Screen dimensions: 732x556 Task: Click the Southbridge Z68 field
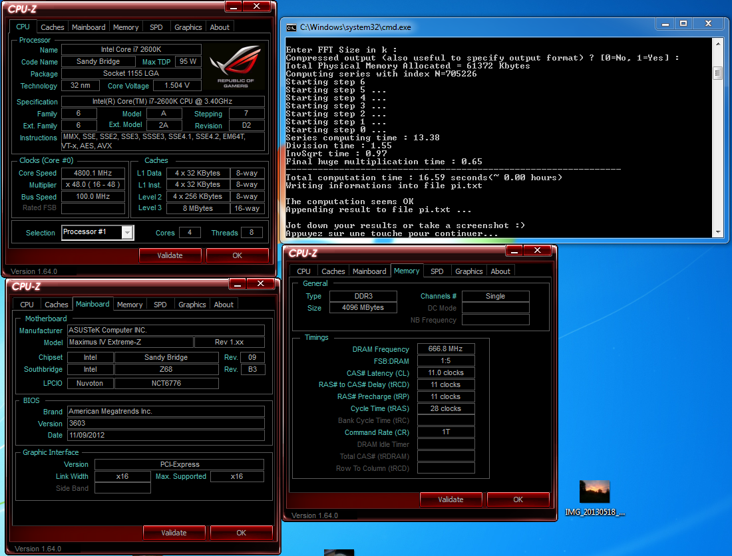[166, 369]
